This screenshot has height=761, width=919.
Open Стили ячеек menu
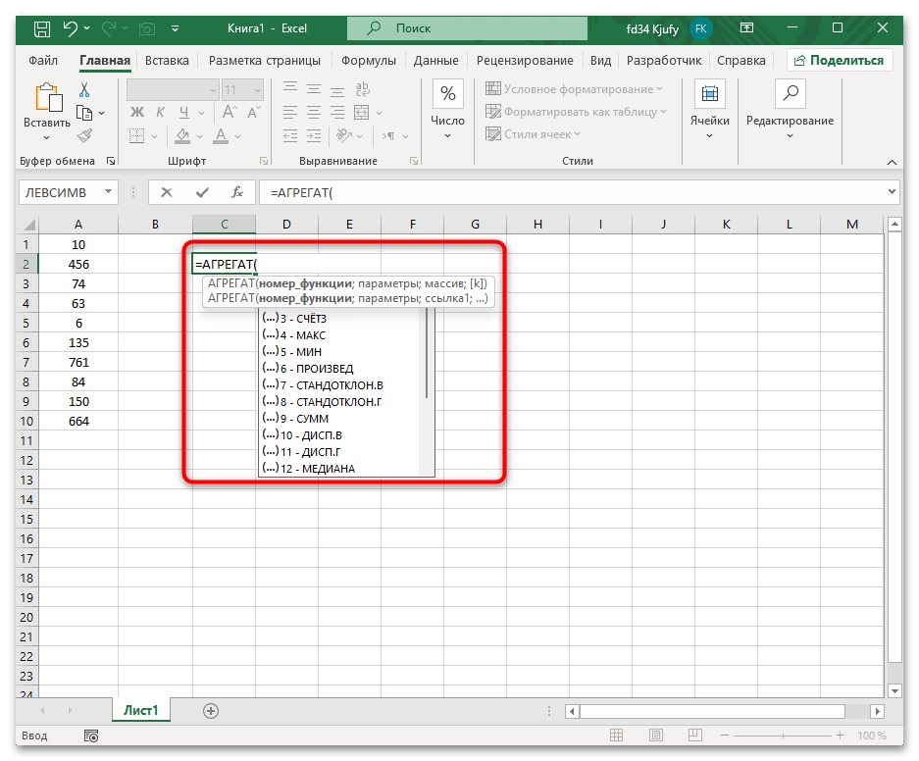coord(533,134)
